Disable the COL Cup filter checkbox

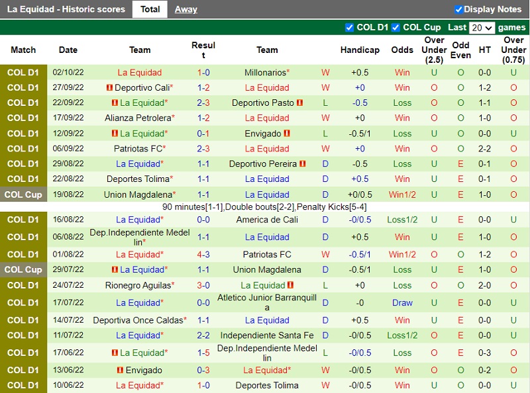pyautogui.click(x=396, y=28)
